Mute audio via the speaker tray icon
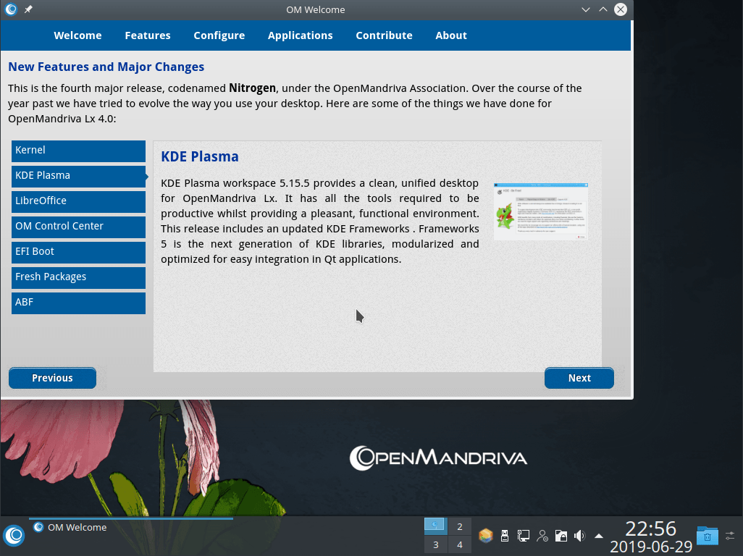743x556 pixels. pyautogui.click(x=579, y=536)
